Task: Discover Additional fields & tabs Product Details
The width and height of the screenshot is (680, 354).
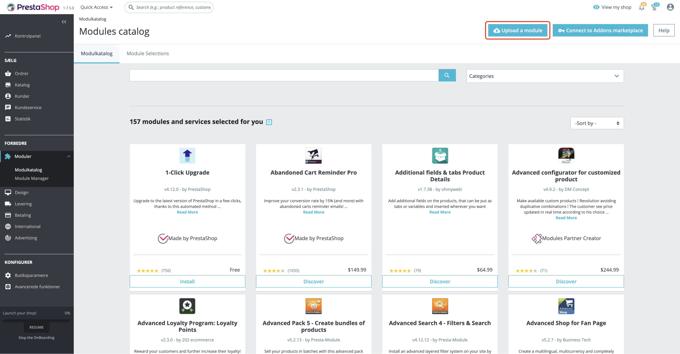Action: tap(440, 281)
